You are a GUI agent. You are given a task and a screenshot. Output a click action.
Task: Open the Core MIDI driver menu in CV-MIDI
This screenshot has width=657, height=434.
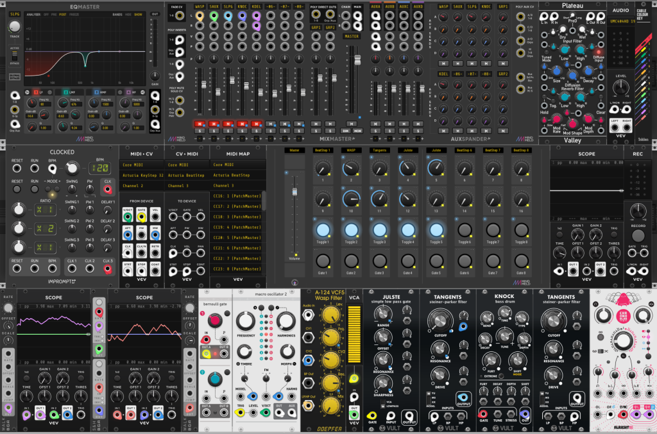click(x=187, y=165)
